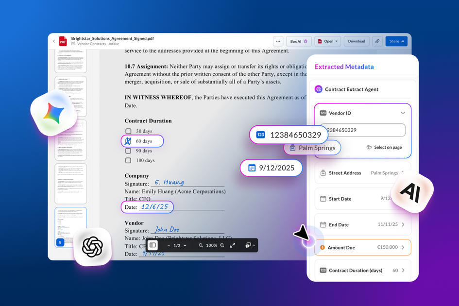Click the Contract Extract Agent icon

coord(319,89)
